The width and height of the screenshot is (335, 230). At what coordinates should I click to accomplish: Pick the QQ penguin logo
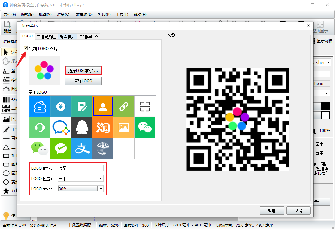(x=82, y=127)
